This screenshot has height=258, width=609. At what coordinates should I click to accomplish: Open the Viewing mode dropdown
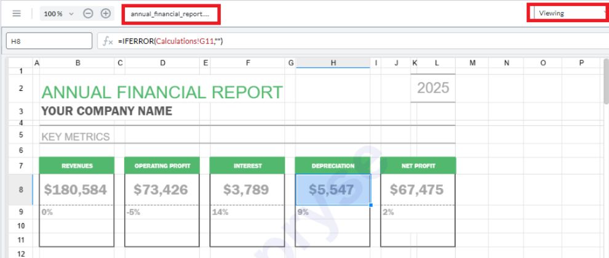pyautogui.click(x=569, y=13)
